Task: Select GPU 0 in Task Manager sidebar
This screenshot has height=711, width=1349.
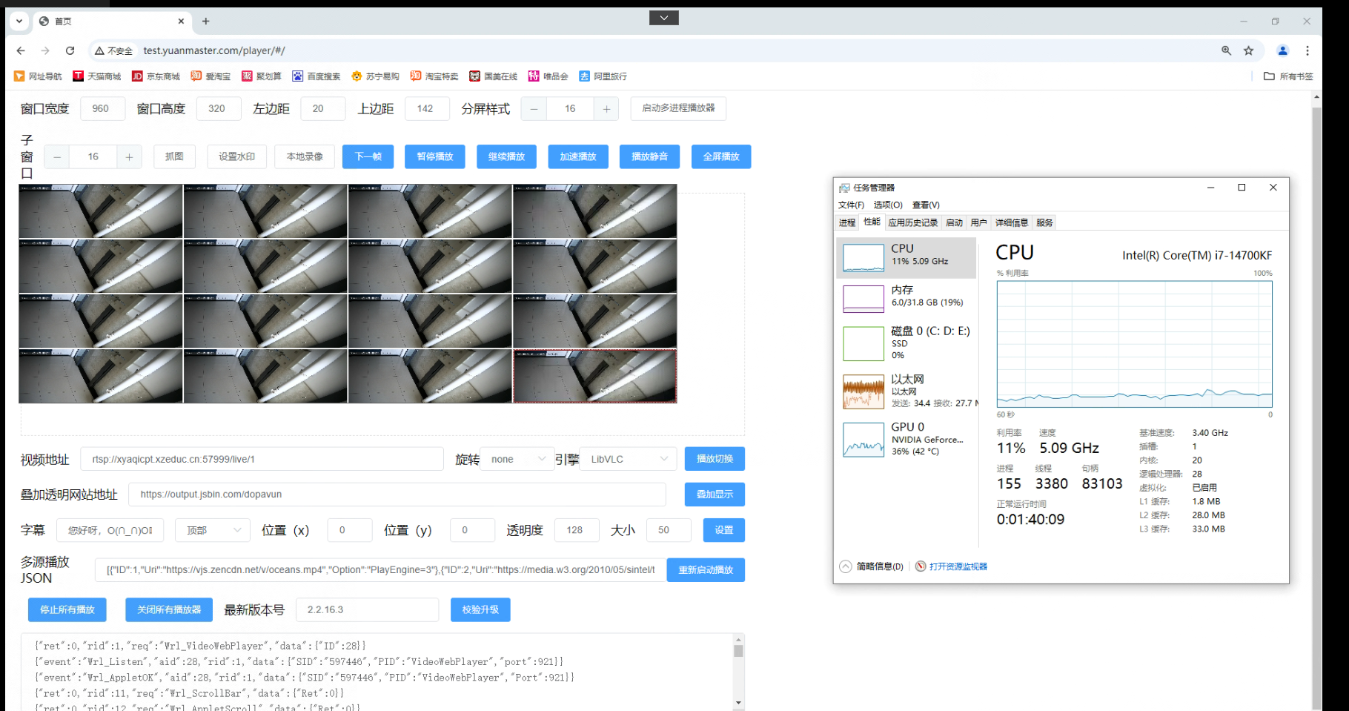Action: [906, 439]
